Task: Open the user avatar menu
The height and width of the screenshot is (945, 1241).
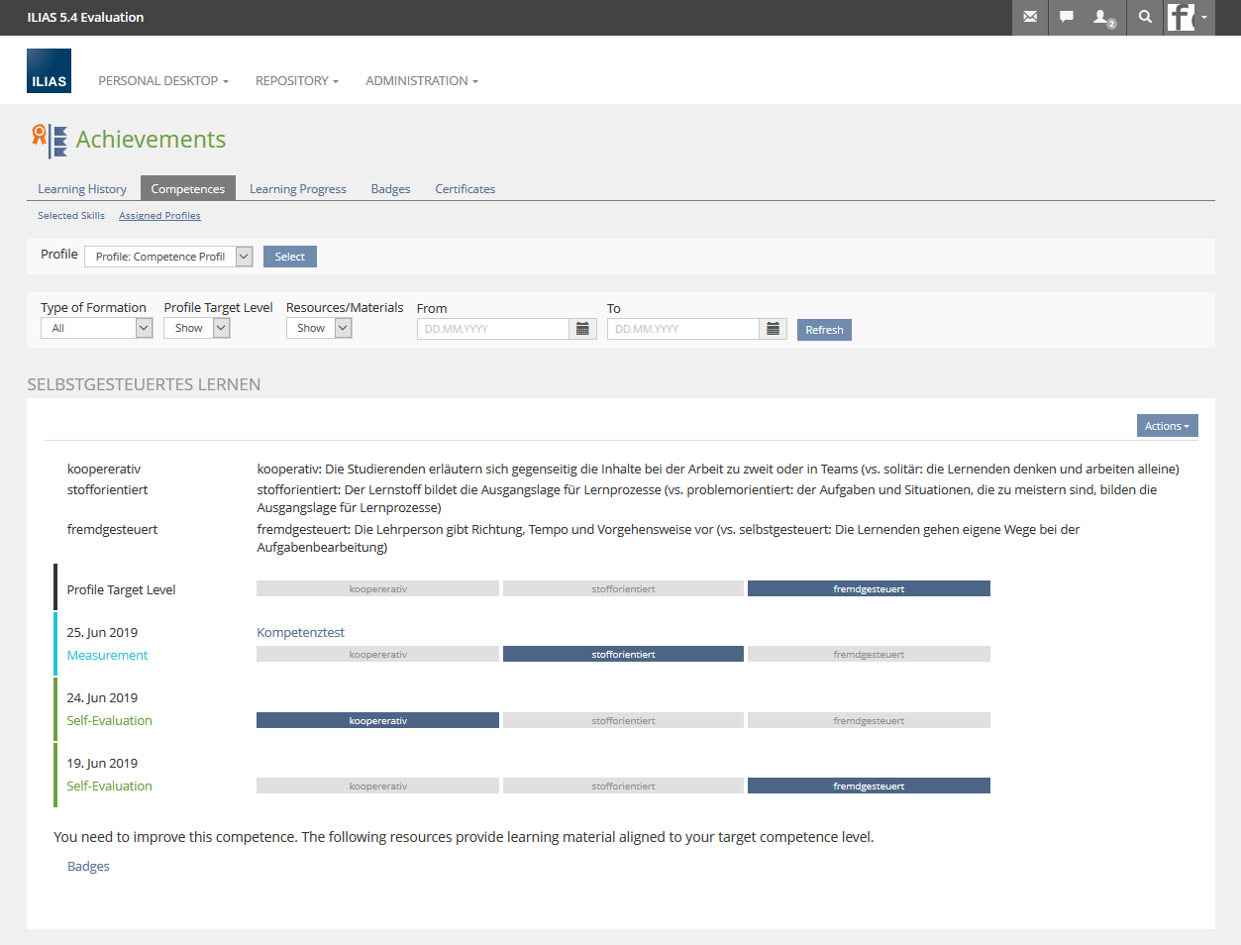Action: tap(1188, 17)
